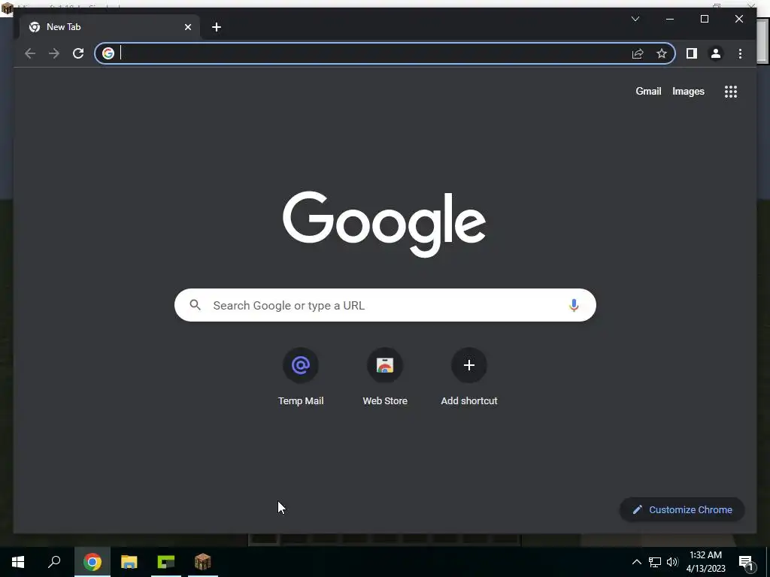Click the forward navigation arrow

point(54,53)
